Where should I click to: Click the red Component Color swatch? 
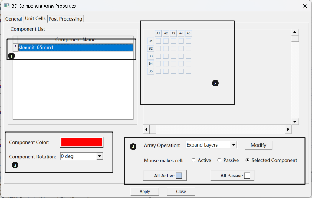tap(82, 142)
